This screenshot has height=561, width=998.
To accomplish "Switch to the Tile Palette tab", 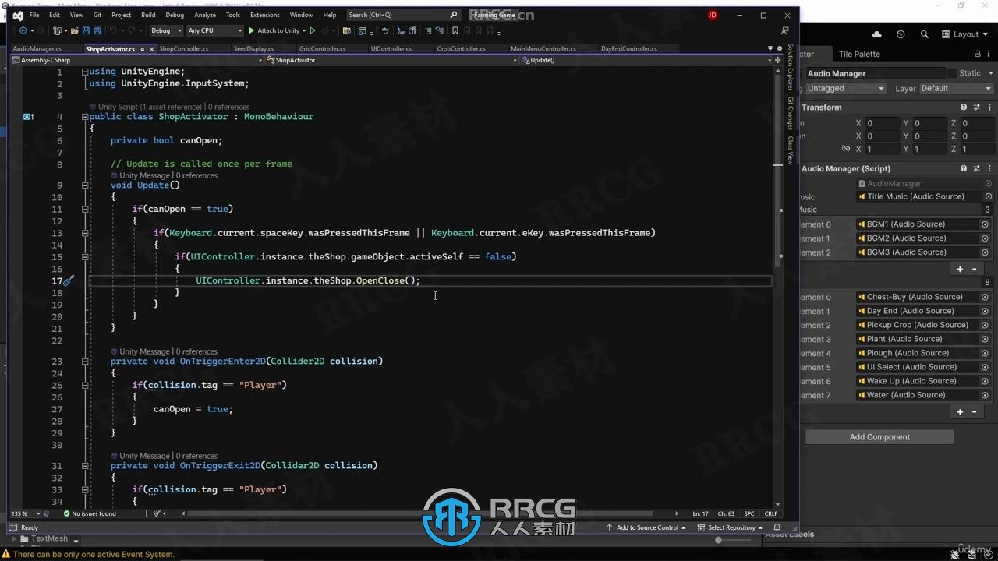I will pos(859,54).
